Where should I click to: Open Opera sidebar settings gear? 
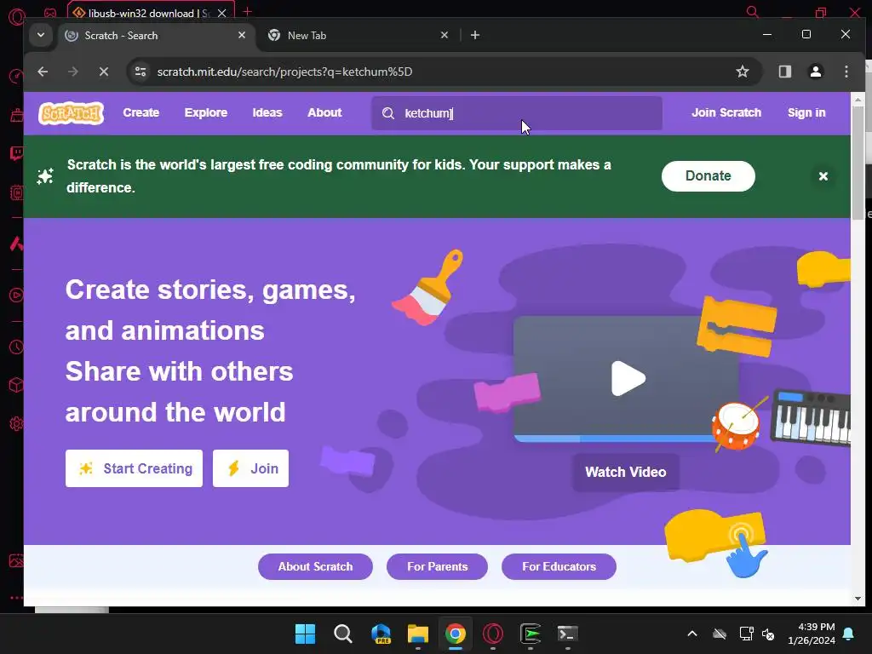(x=16, y=423)
